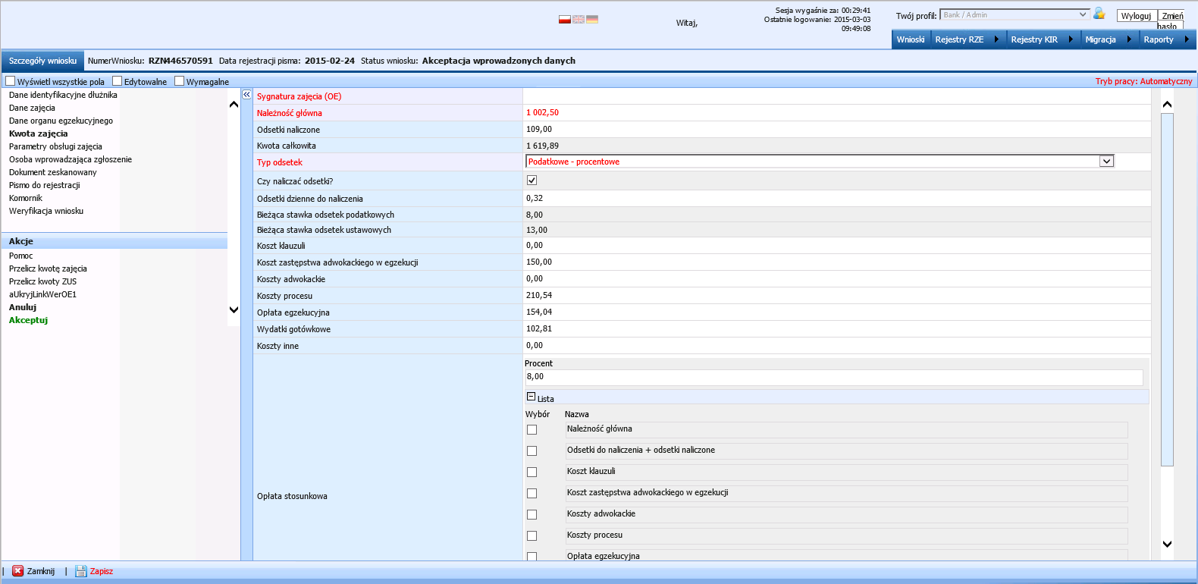The height and width of the screenshot is (584, 1198).
Task: Switch language to English flag
Action: coord(579,19)
